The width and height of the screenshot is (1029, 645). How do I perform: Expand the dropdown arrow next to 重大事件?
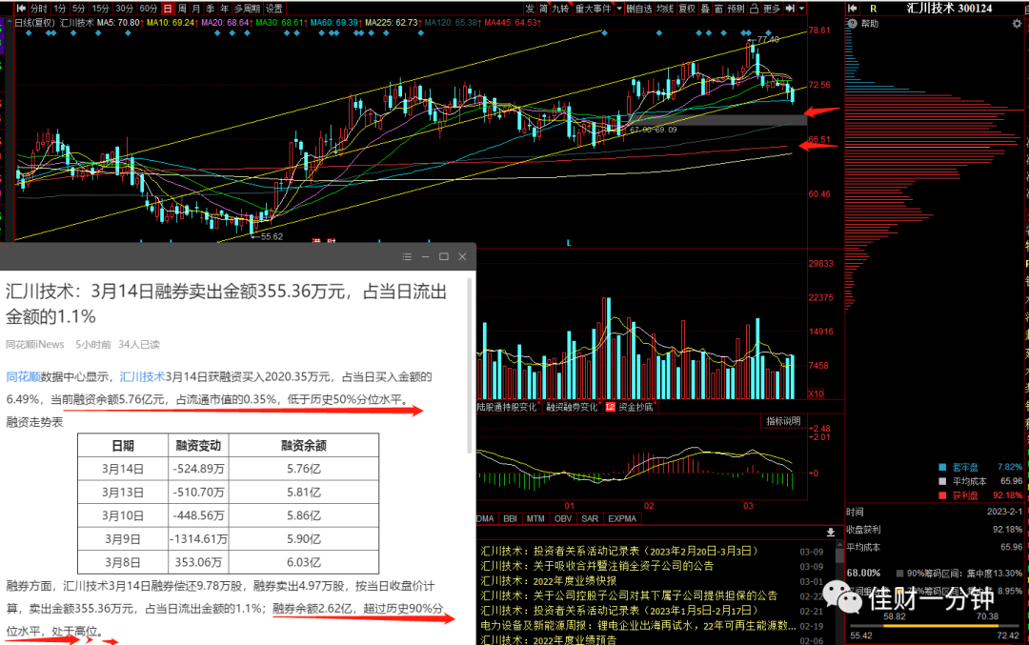coord(618,8)
